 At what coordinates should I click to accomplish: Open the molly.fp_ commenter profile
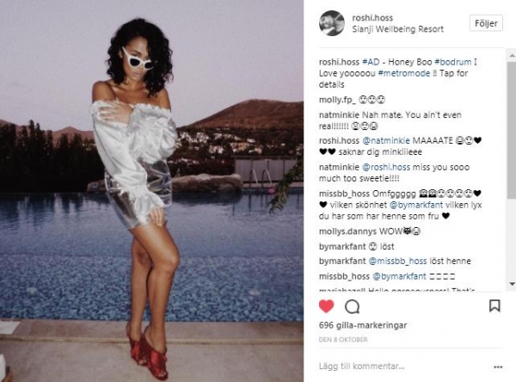coord(337,100)
